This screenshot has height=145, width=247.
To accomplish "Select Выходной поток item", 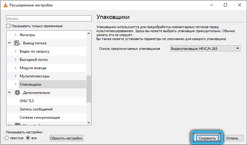I will 34,60.
